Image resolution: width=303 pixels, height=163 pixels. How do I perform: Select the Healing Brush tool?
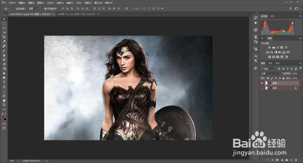click(x=4, y=46)
